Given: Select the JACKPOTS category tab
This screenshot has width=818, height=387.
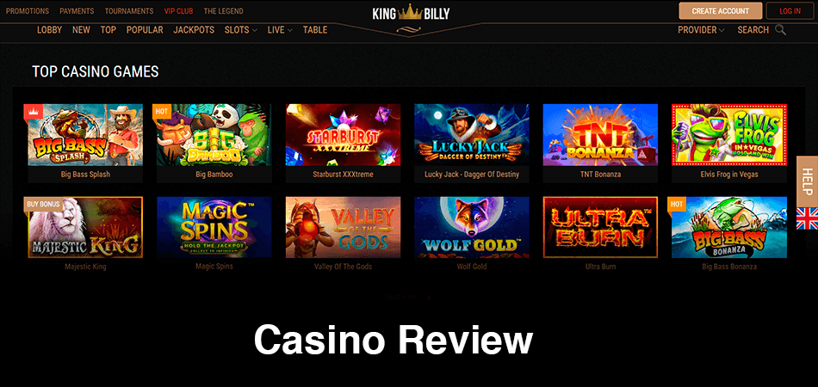Looking at the screenshot, I should 194,30.
